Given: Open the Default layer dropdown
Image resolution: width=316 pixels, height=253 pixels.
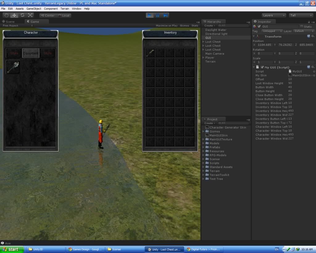Looking at the screenshot, I should click(x=304, y=31).
